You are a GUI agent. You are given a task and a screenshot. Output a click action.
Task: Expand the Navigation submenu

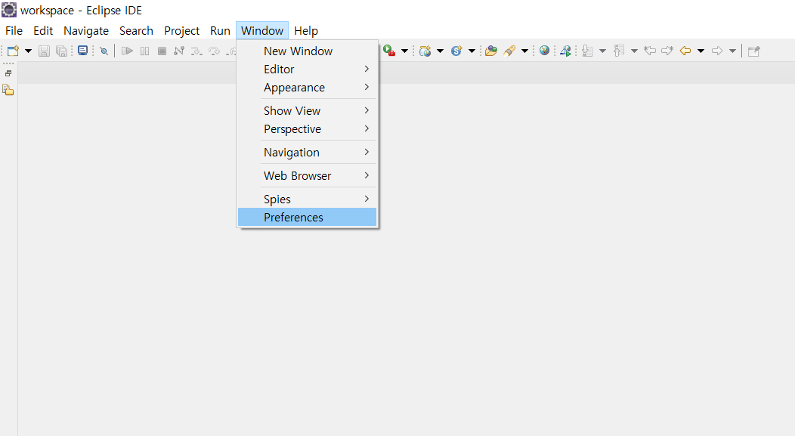coord(308,153)
